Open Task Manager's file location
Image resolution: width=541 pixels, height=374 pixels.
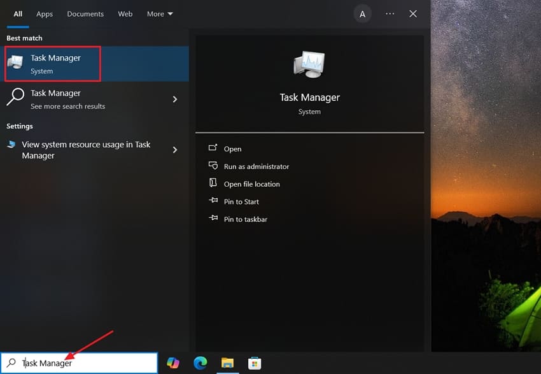(251, 183)
